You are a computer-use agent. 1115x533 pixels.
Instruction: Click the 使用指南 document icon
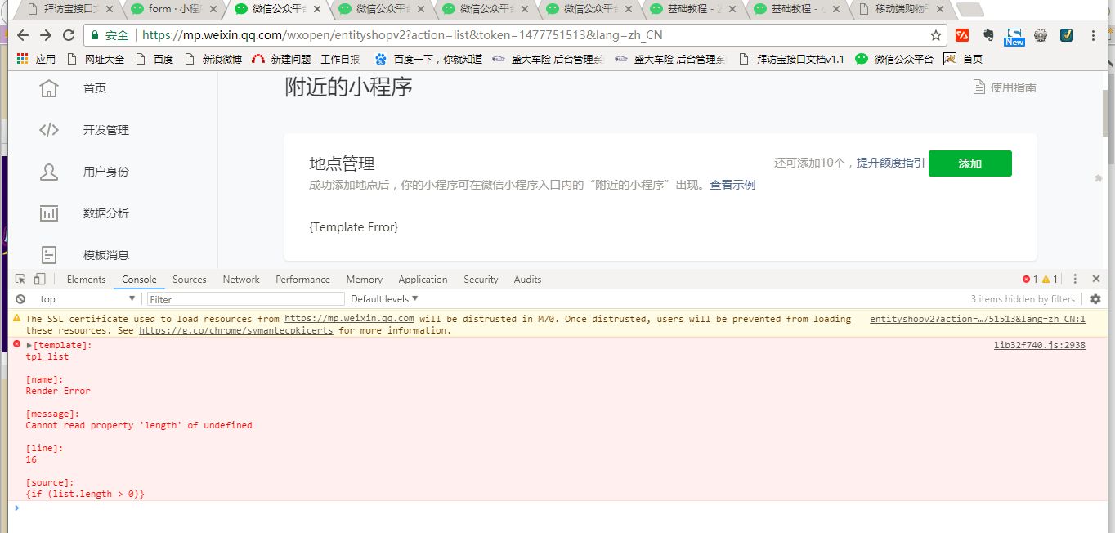pyautogui.click(x=978, y=87)
